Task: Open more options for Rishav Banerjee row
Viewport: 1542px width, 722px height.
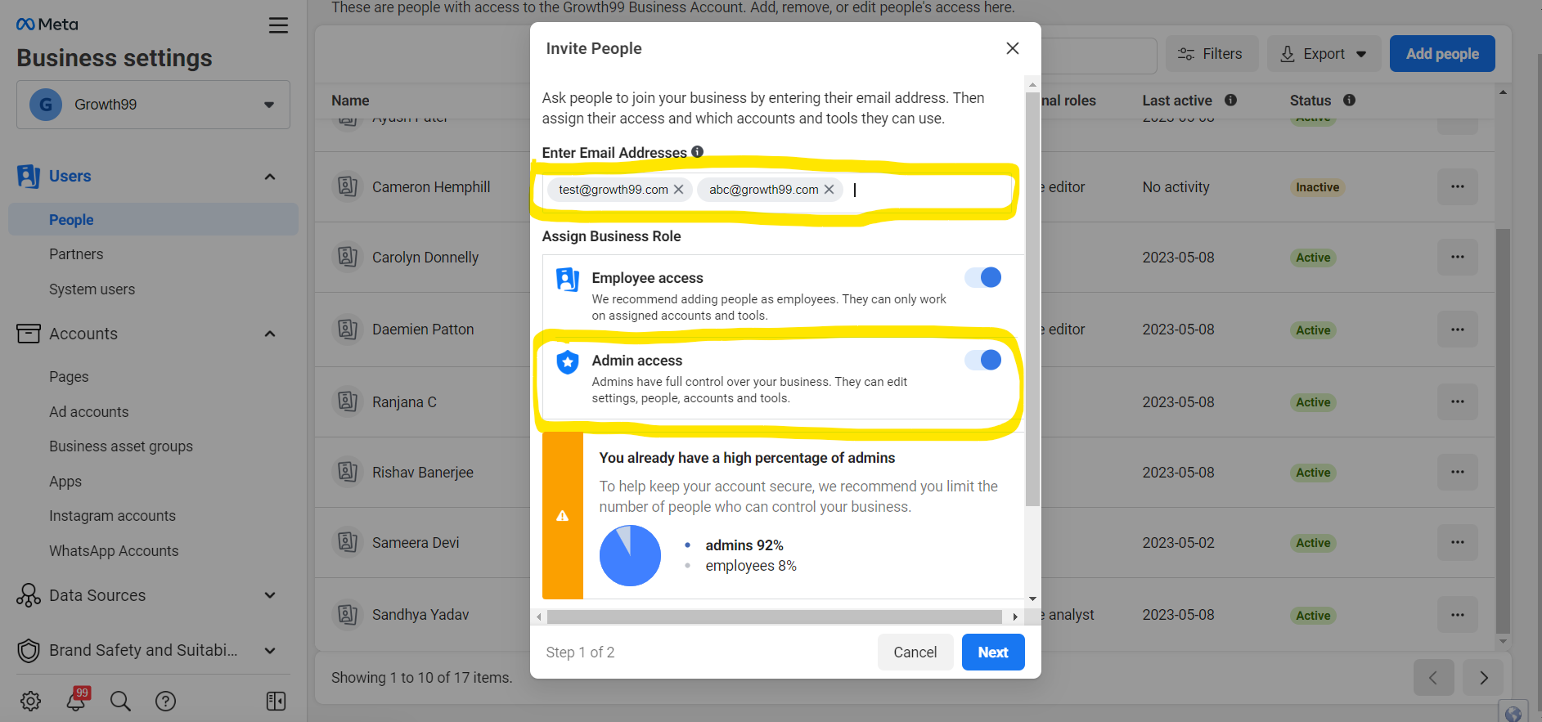Action: tap(1458, 472)
